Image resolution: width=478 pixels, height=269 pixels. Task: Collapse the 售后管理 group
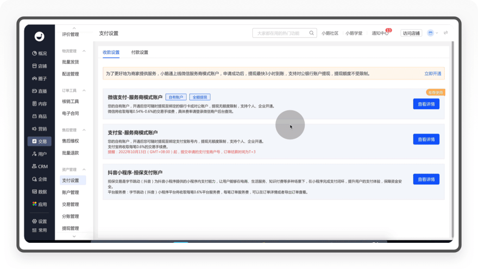(x=84, y=130)
